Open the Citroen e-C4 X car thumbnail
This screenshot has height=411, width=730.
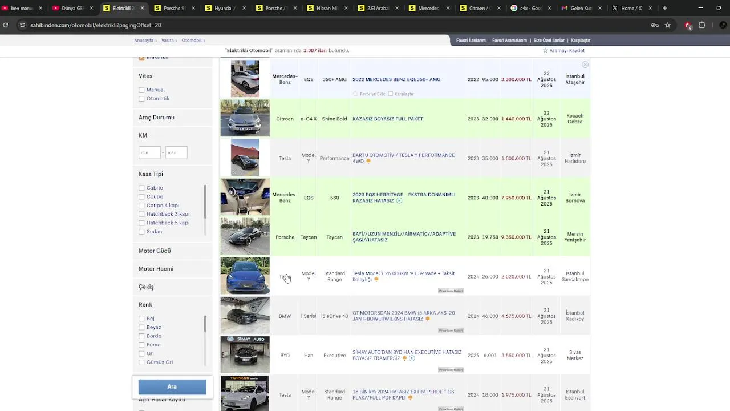pyautogui.click(x=245, y=118)
